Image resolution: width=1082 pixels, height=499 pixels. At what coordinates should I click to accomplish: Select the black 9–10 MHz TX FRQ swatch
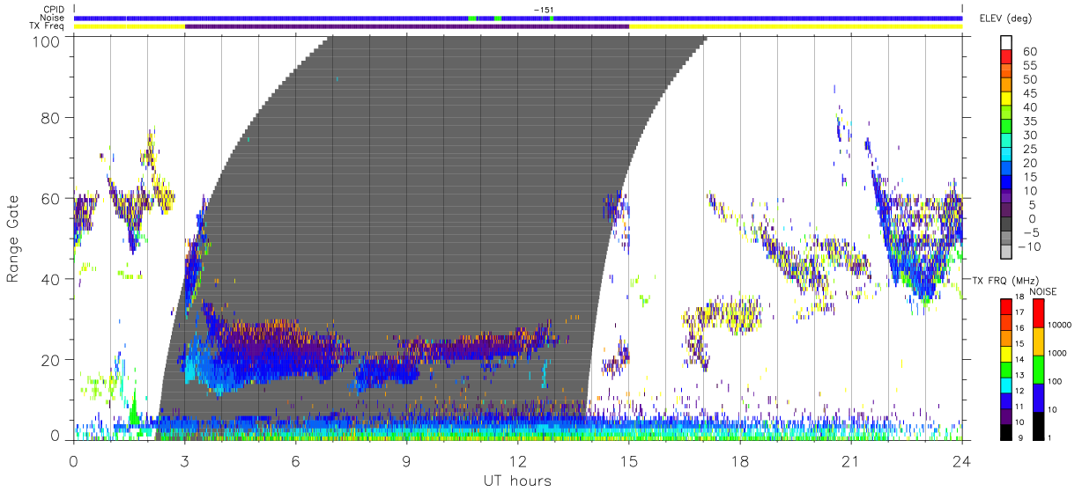click(x=1006, y=431)
